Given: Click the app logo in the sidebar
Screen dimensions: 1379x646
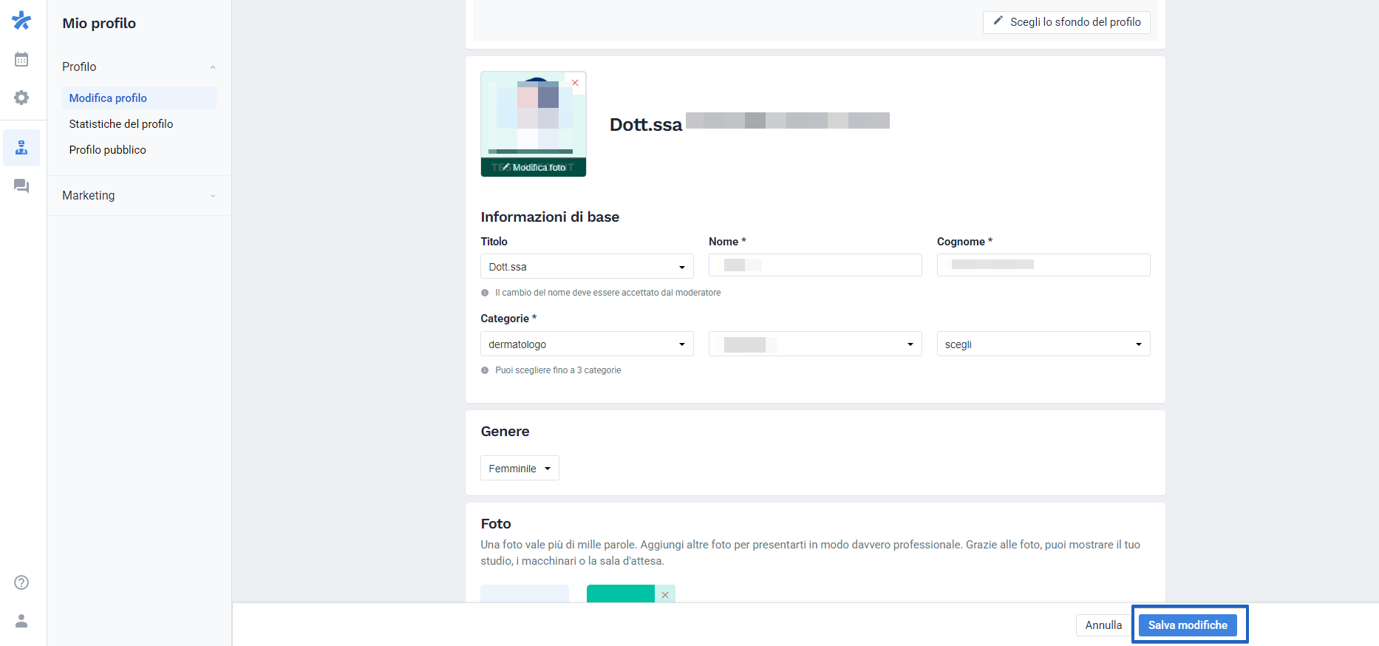Looking at the screenshot, I should click(x=21, y=20).
